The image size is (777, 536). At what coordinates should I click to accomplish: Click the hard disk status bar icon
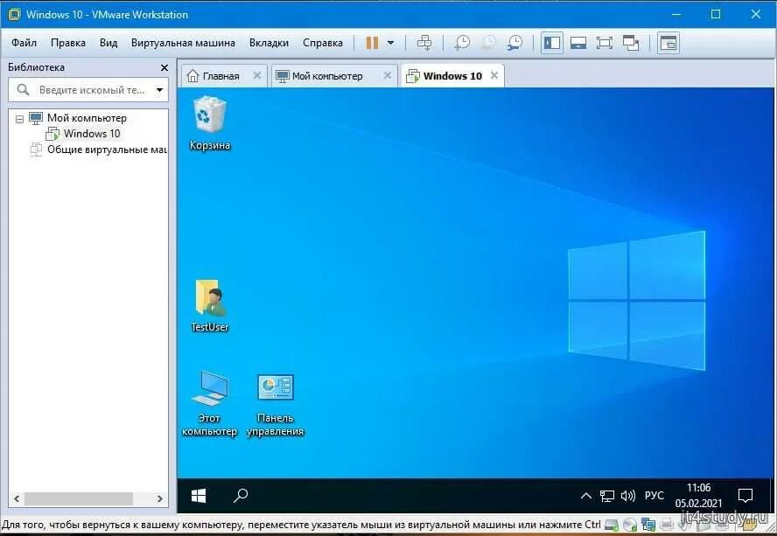pyautogui.click(x=612, y=524)
